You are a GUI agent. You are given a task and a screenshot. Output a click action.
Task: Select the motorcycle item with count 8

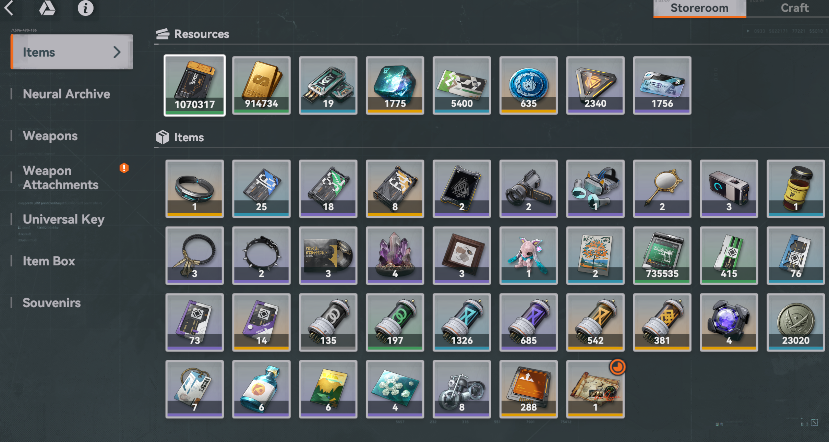[462, 389]
